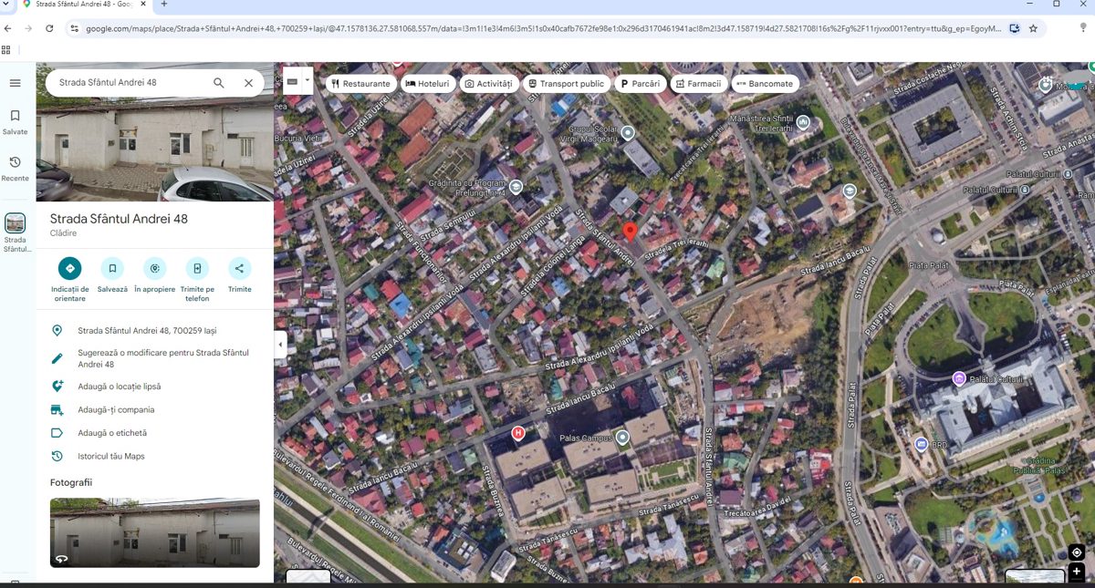This screenshot has height=588, width=1095.
Task: Bookmark this page with the star
Action: pos(1033,28)
